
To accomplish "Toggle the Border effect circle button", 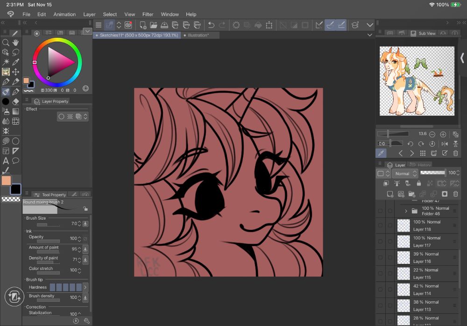I will (61, 116).
